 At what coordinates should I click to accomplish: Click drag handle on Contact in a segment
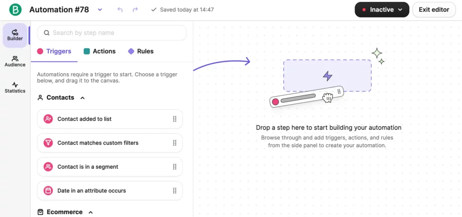tap(175, 167)
